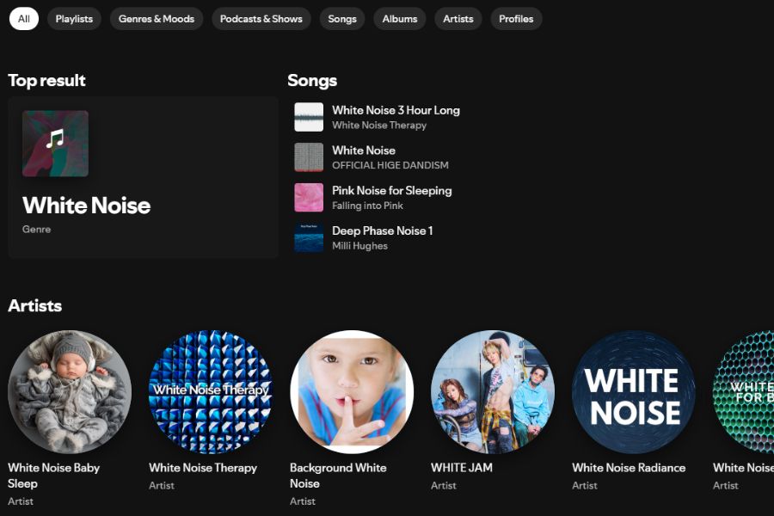Click the WHITE JAM artist name

pos(462,468)
